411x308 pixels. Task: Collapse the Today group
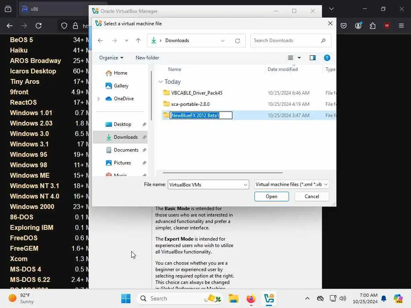pos(161,82)
